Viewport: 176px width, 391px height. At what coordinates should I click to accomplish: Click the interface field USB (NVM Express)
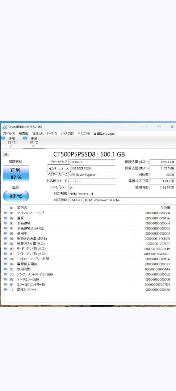tap(92, 175)
